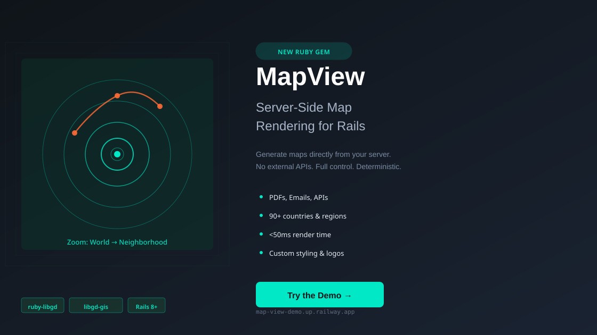
Task: Select the rightmost orange route endpoint dot
Action: (160, 107)
